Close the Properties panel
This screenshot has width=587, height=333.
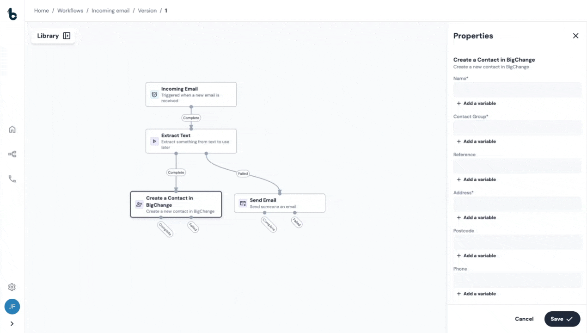[x=575, y=36]
